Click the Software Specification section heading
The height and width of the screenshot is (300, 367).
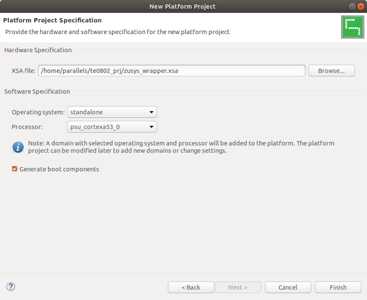[x=37, y=92]
